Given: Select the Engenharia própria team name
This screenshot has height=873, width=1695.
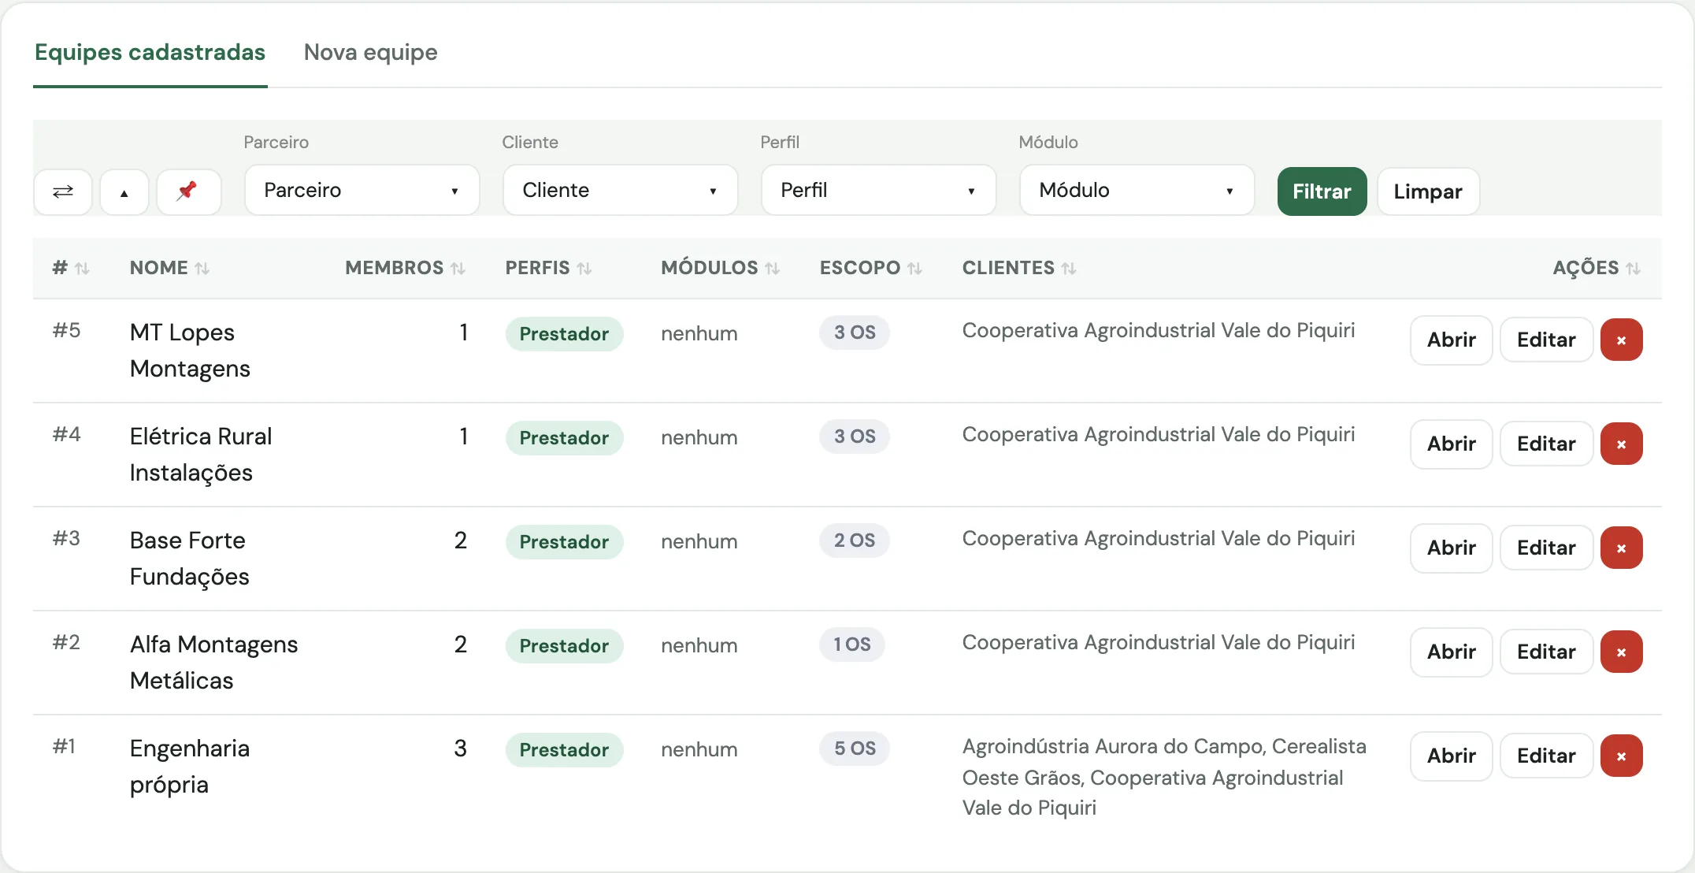Looking at the screenshot, I should 190,767.
